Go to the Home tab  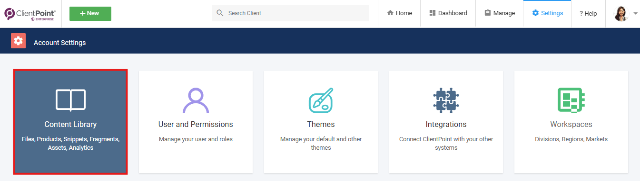point(399,13)
